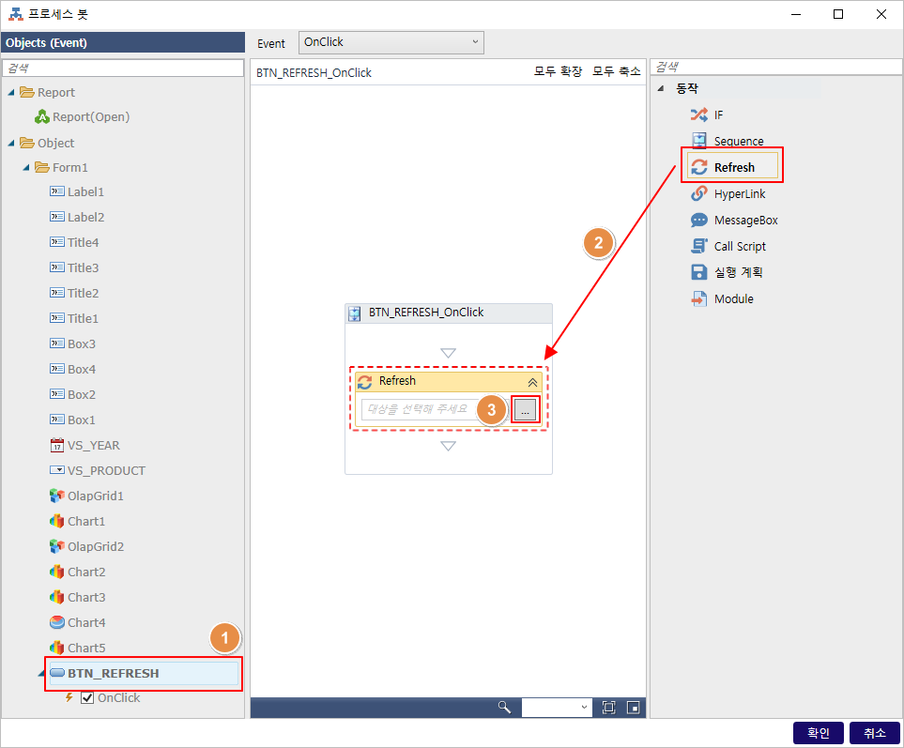Click the Chart4 pie icon
Viewport: 904px width, 748px height.
(x=57, y=622)
